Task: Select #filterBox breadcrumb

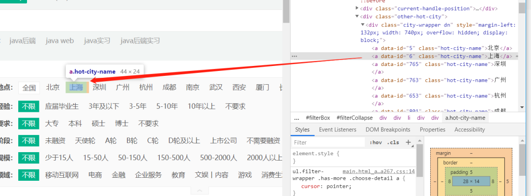Action: (318, 118)
